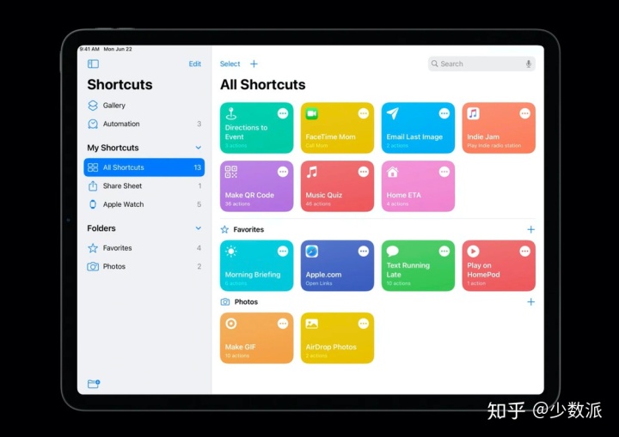The width and height of the screenshot is (619, 437).
Task: Add shortcut to Favorites section
Action: pyautogui.click(x=531, y=229)
